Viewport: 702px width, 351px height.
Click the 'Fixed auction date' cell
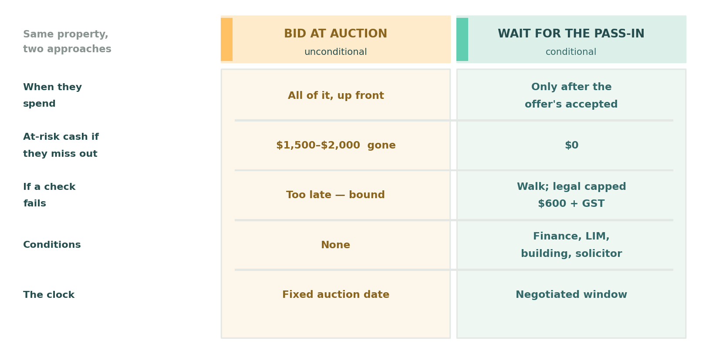(x=336, y=295)
